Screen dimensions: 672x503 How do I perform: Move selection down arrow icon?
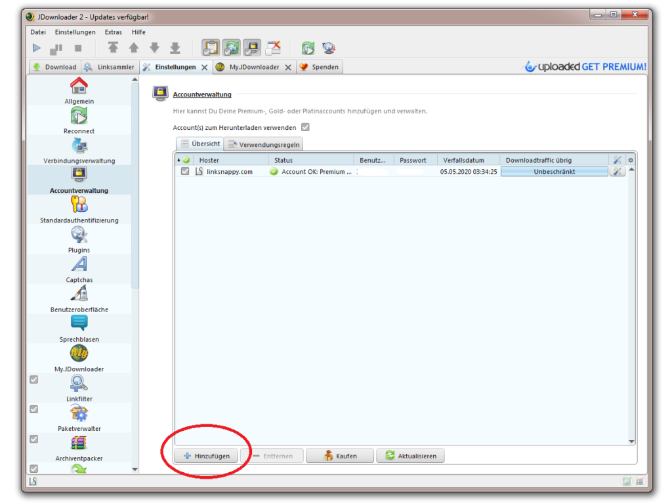point(154,48)
